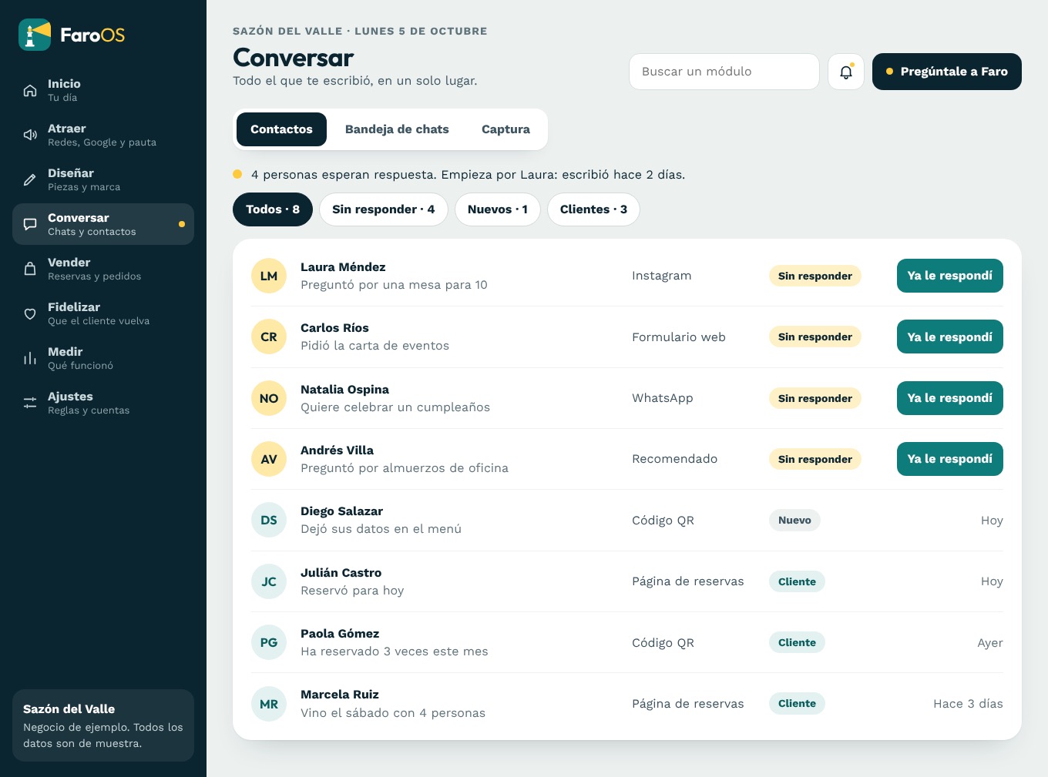This screenshot has width=1048, height=777.
Task: Click the notifications bell icon
Action: point(846,72)
